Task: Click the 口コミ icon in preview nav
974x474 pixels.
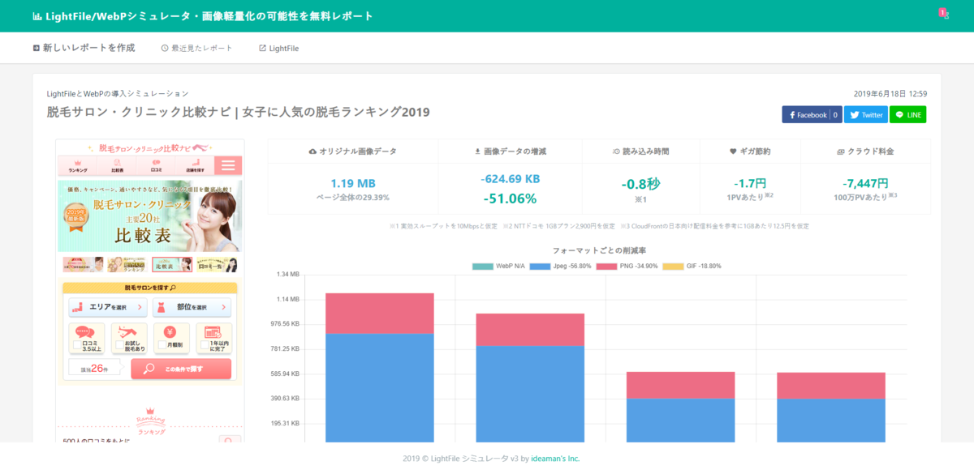Action: [x=156, y=162]
